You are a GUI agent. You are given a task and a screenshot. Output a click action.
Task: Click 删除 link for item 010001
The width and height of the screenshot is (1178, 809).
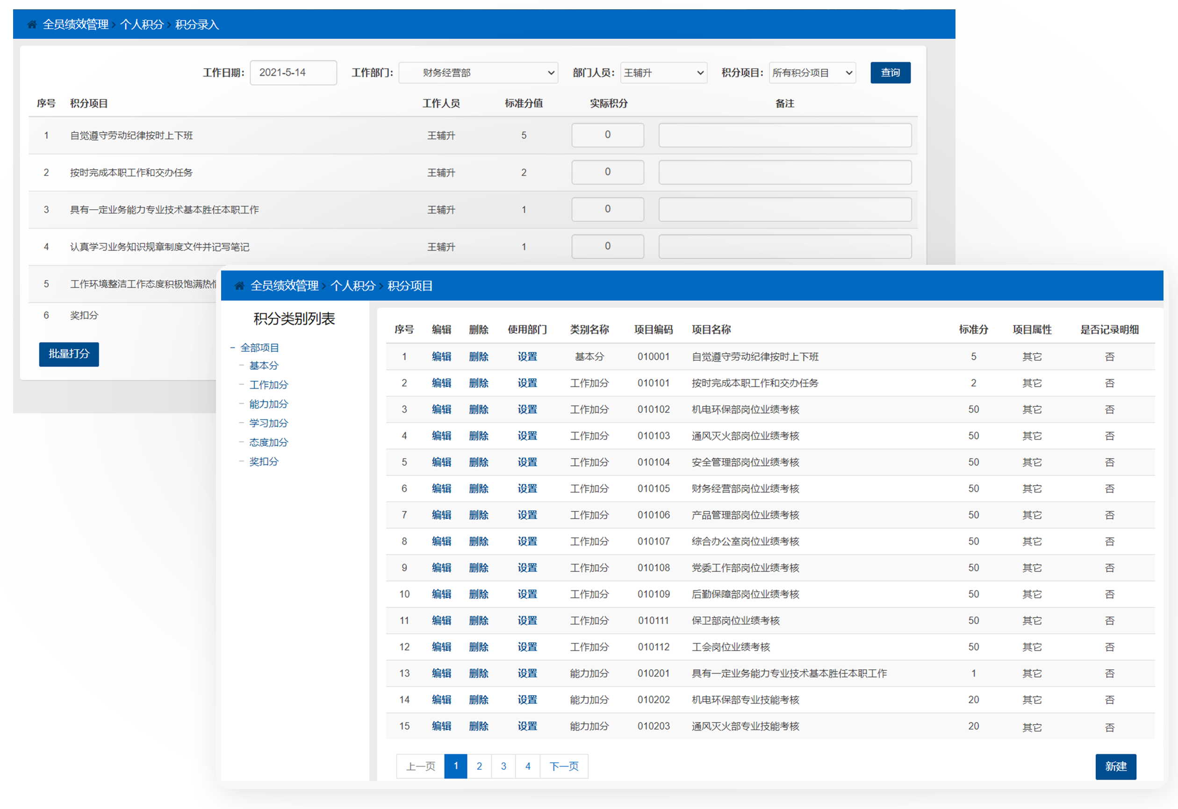[x=478, y=357]
